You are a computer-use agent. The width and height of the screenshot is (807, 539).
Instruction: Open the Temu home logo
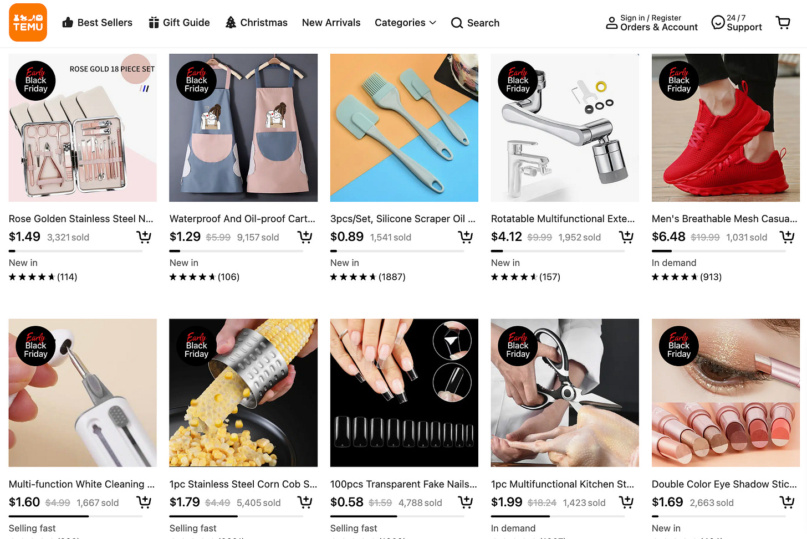pyautogui.click(x=28, y=23)
